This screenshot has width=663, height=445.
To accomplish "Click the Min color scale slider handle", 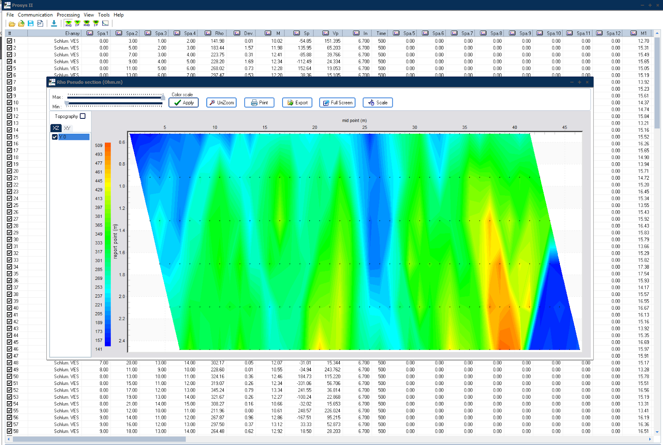I will tap(67, 104).
